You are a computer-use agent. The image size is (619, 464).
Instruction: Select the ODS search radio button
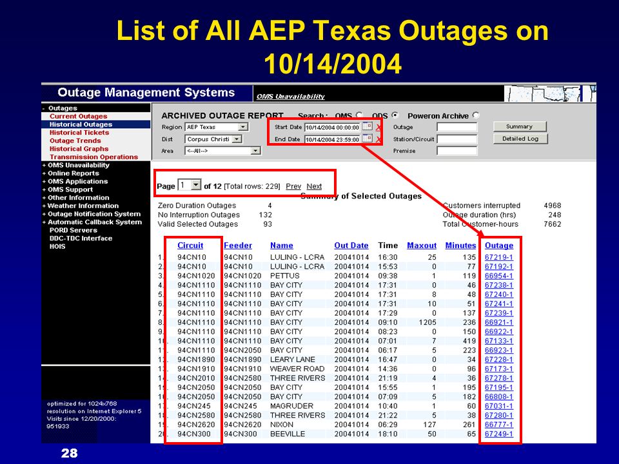395,115
